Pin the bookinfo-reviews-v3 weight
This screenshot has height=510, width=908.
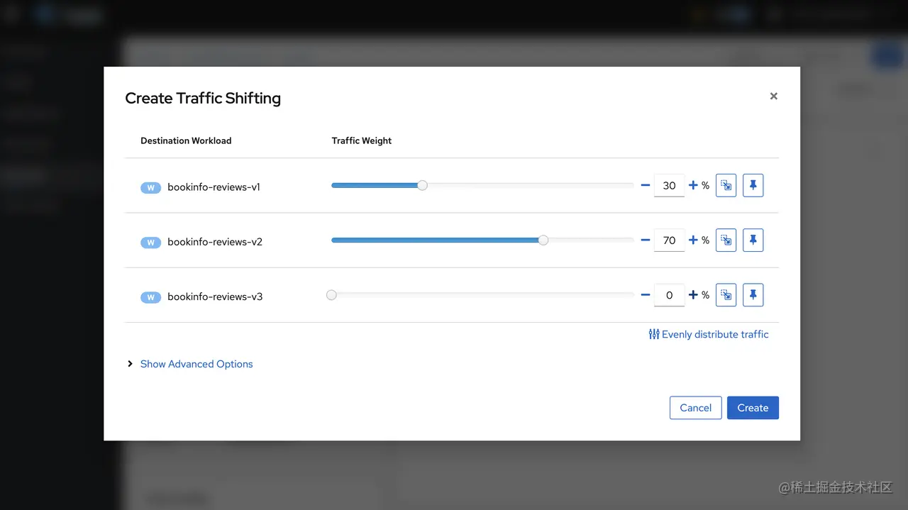[x=753, y=295]
